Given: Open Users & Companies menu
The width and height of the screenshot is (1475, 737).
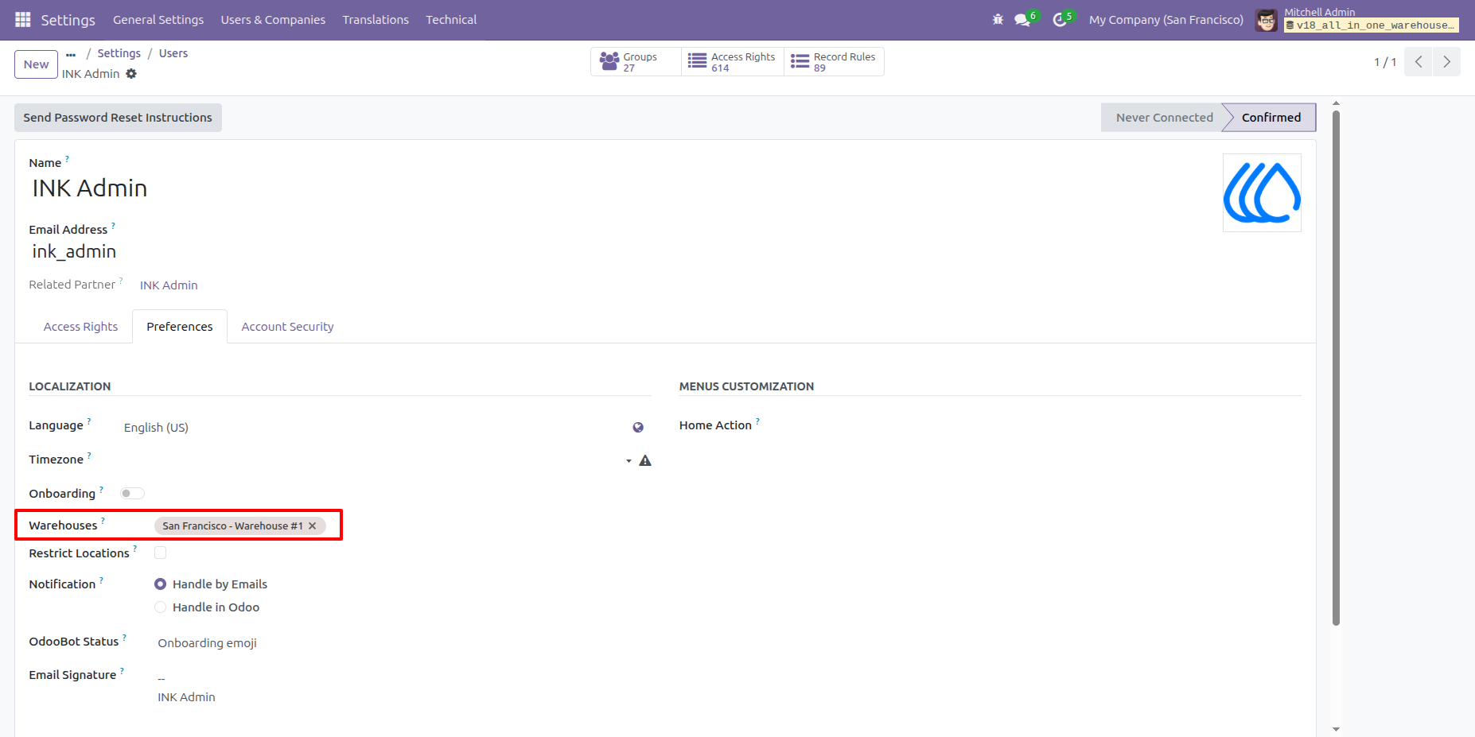Looking at the screenshot, I should point(273,20).
